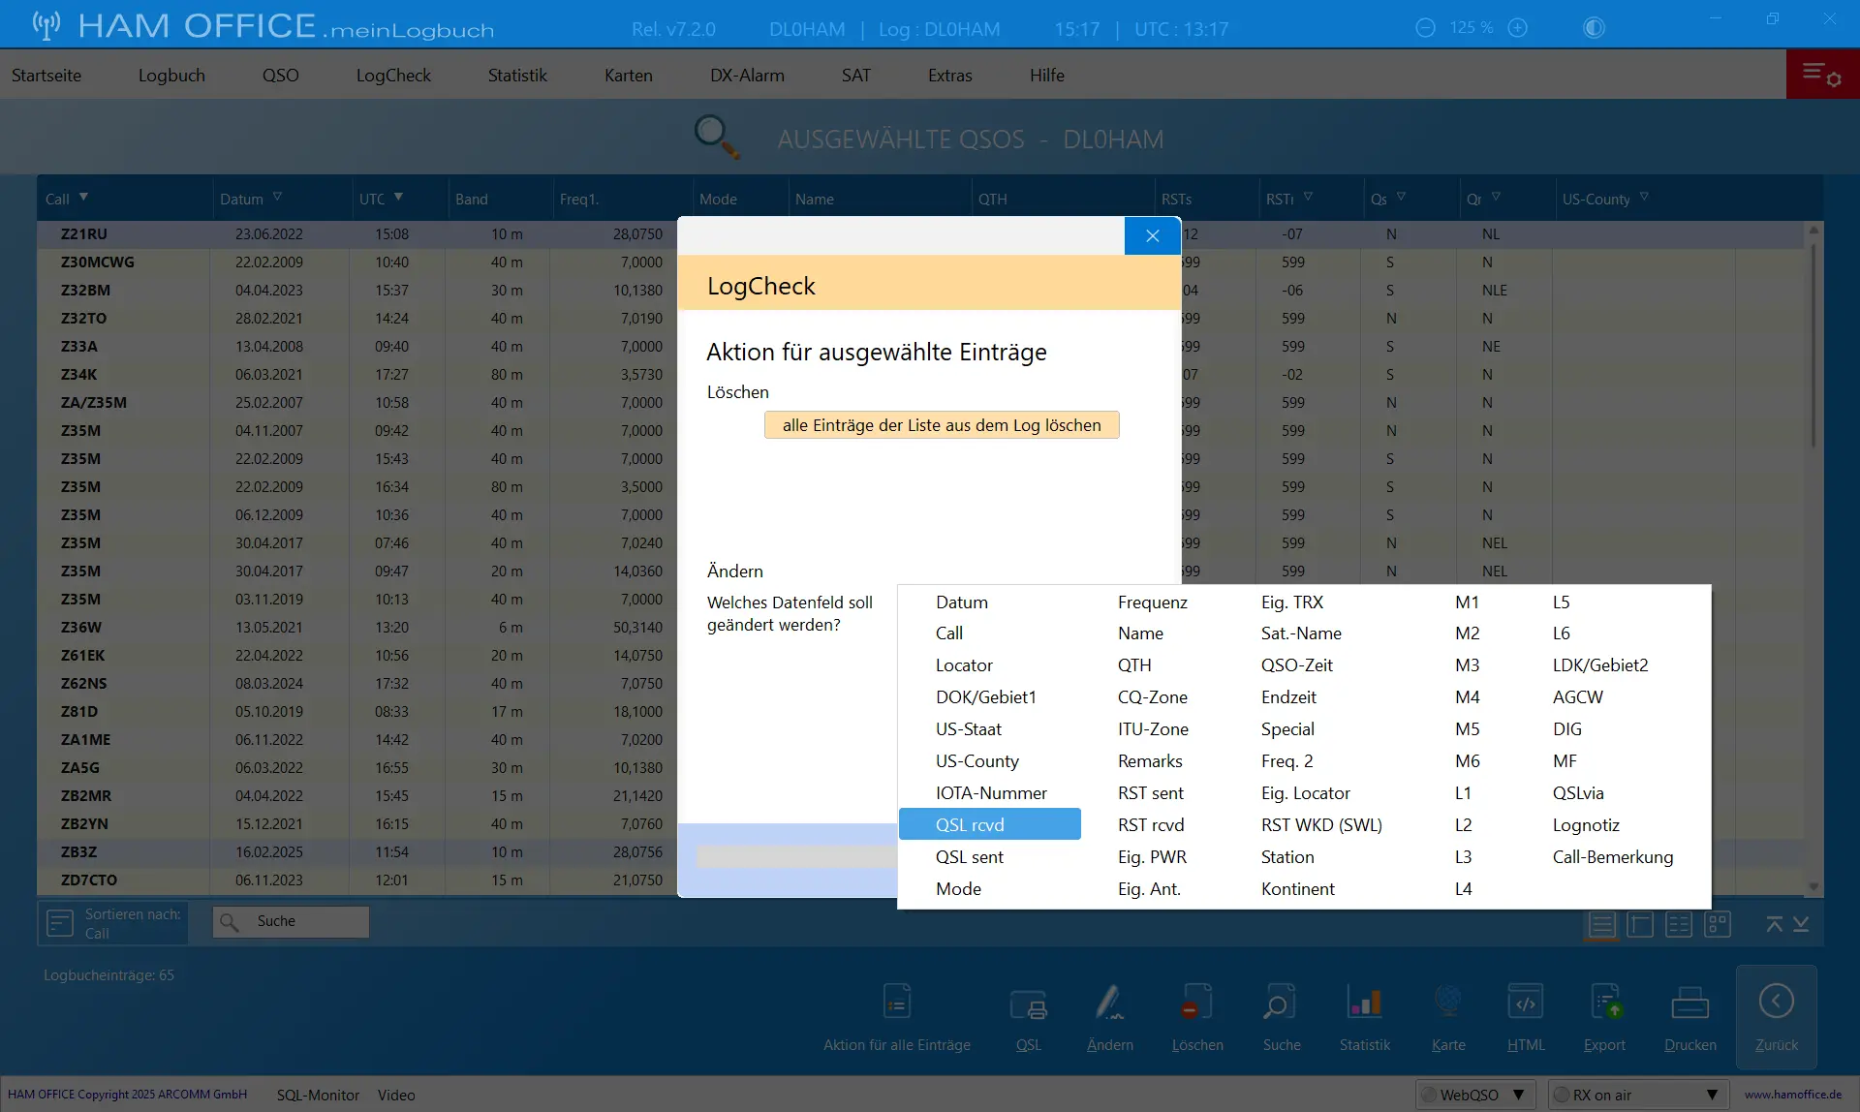Screen dimensions: 1860x1112
Task: Toggle the dark mode contrast icon
Action: click(1594, 27)
